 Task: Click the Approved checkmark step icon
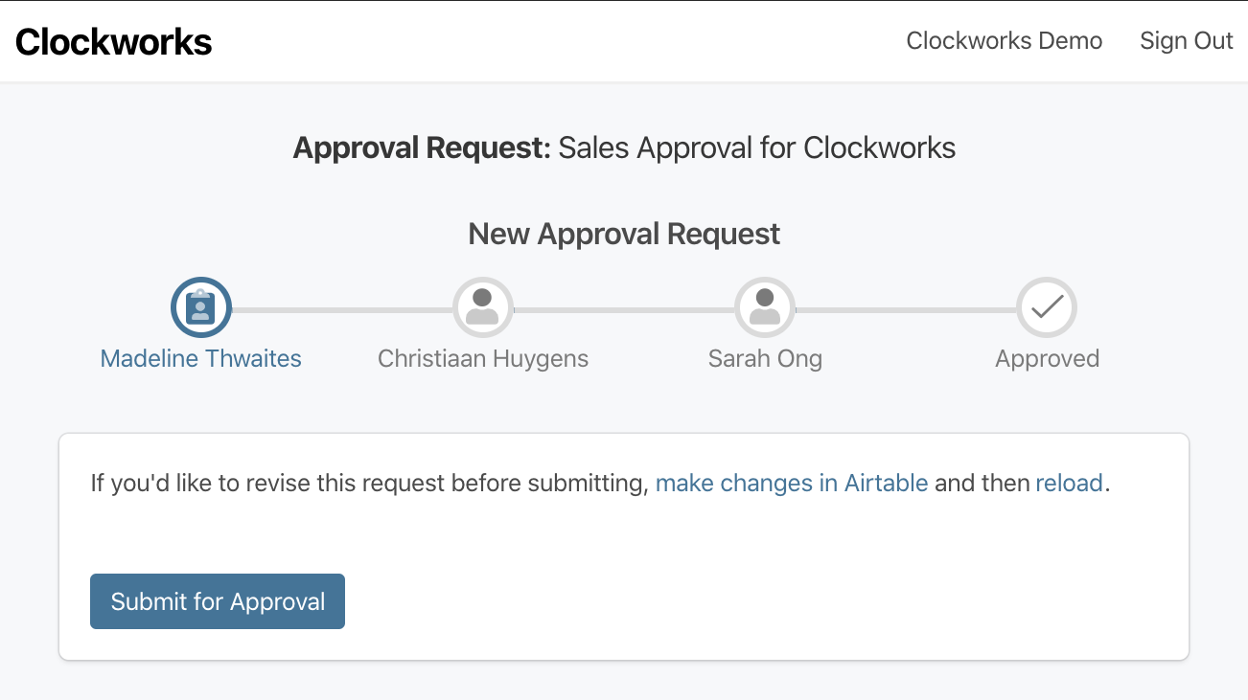pyautogui.click(x=1047, y=307)
